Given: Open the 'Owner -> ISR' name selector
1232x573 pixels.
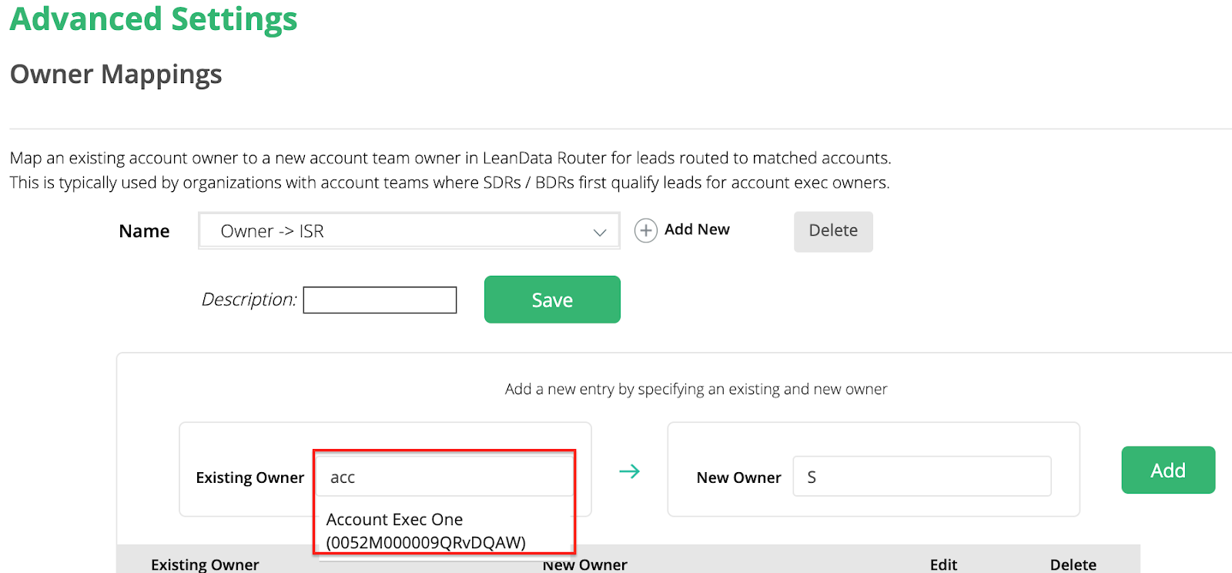Looking at the screenshot, I should tap(409, 231).
